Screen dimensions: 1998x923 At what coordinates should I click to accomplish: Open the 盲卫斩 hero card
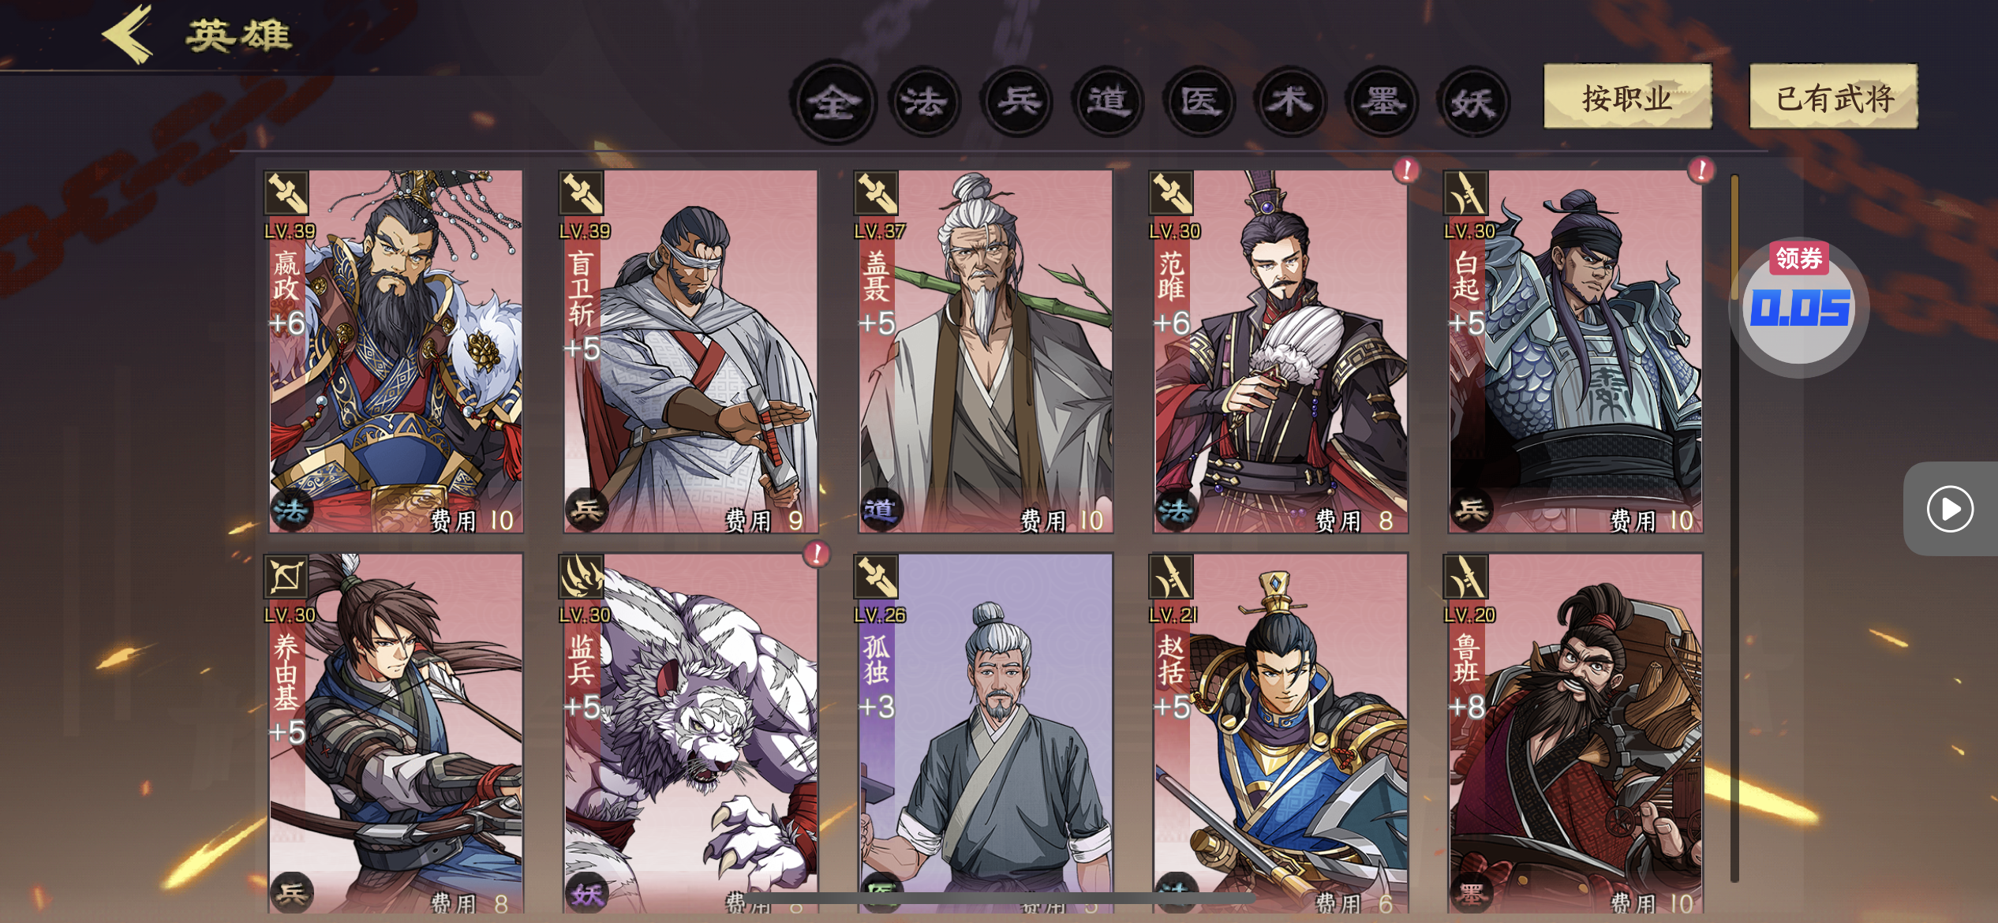pyautogui.click(x=690, y=352)
